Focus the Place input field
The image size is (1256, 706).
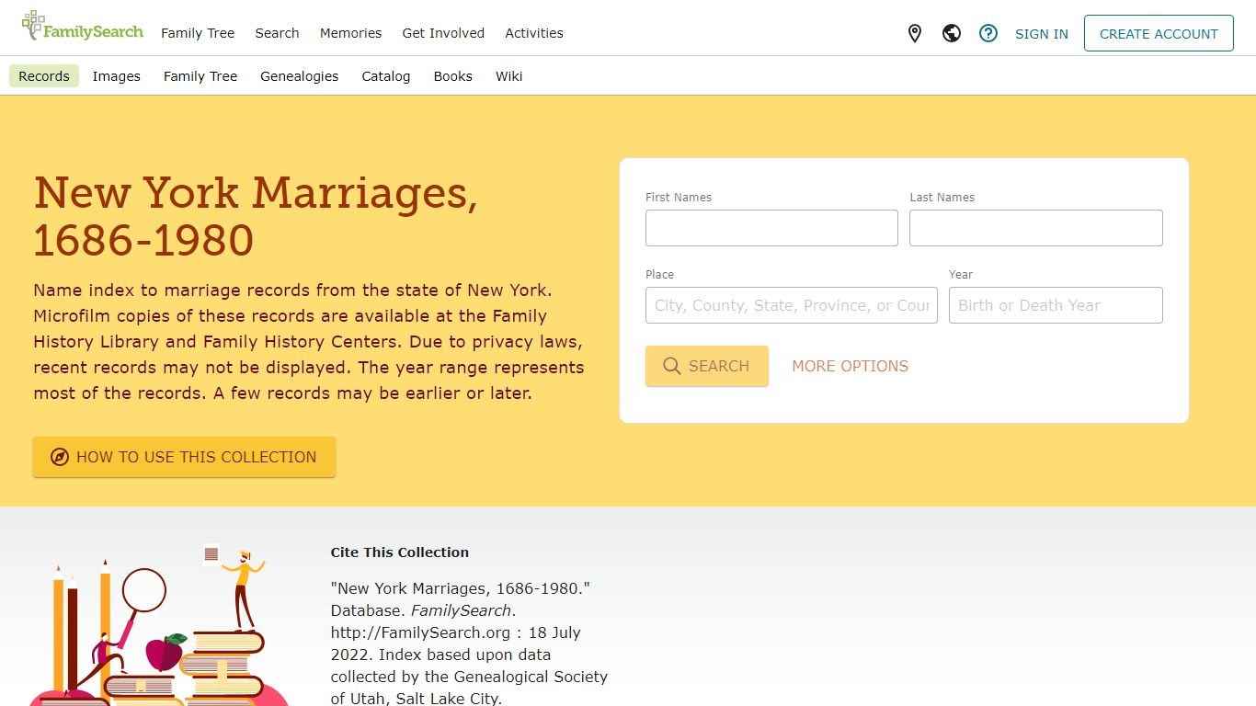792,305
